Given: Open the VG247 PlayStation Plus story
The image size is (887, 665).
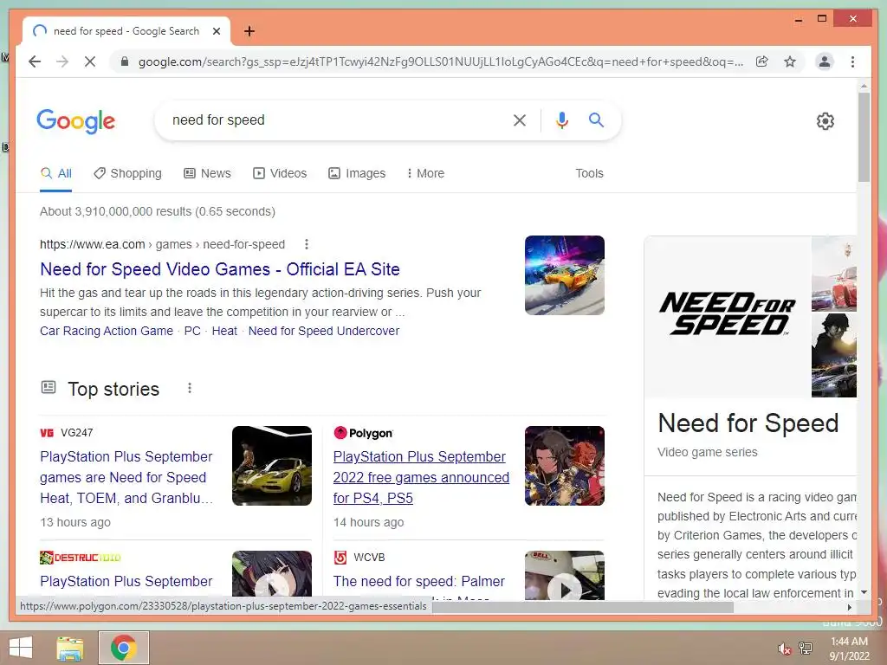Looking at the screenshot, I should (126, 477).
